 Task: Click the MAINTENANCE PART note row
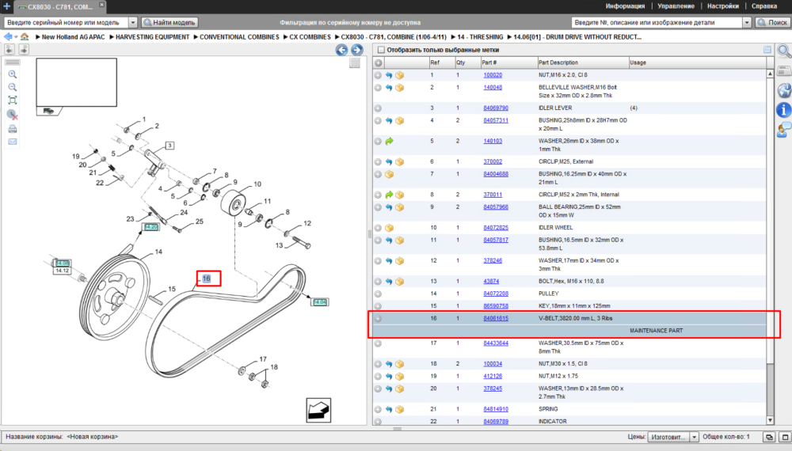click(x=569, y=331)
